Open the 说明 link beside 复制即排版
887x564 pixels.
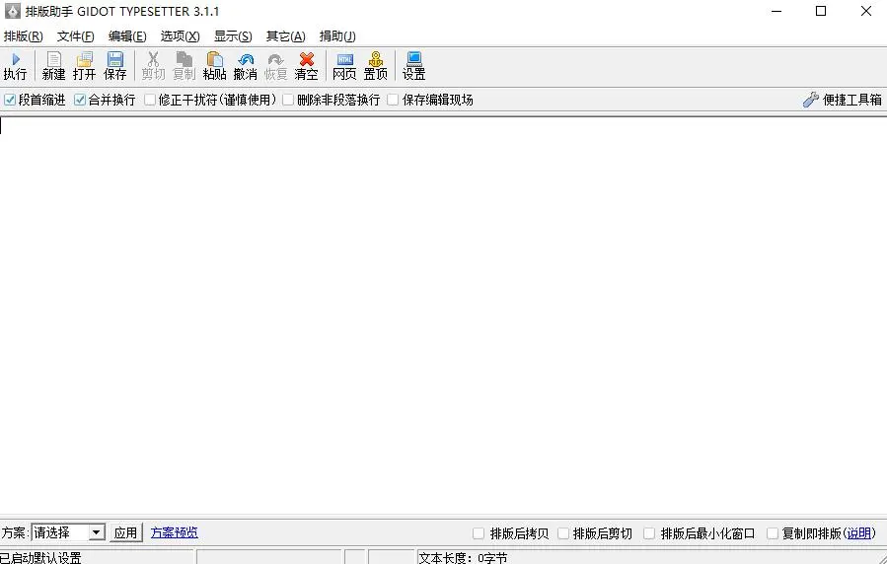[x=858, y=533]
